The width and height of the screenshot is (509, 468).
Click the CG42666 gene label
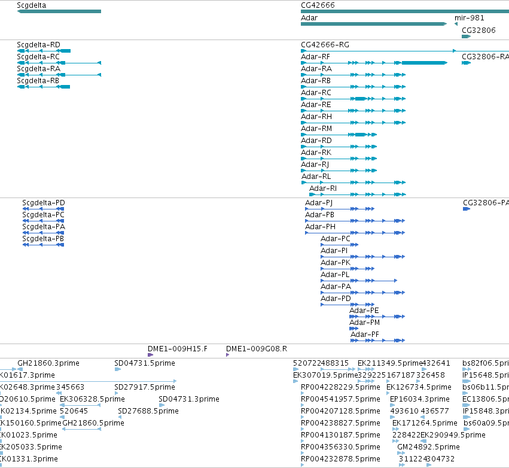click(318, 5)
